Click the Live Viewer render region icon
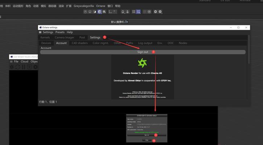This screenshot has width=263, height=145. coord(29,67)
